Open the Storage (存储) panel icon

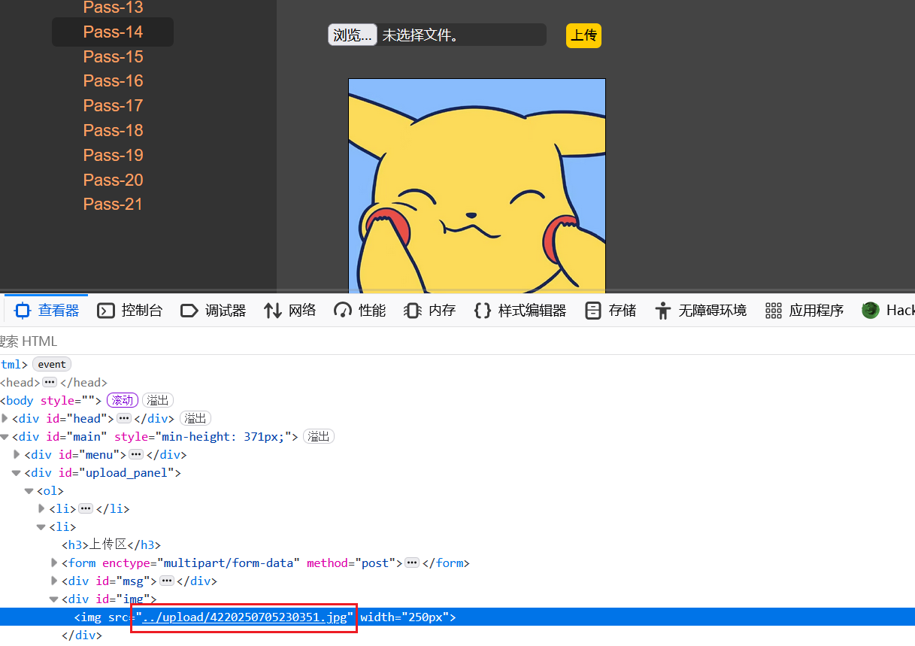tap(593, 311)
